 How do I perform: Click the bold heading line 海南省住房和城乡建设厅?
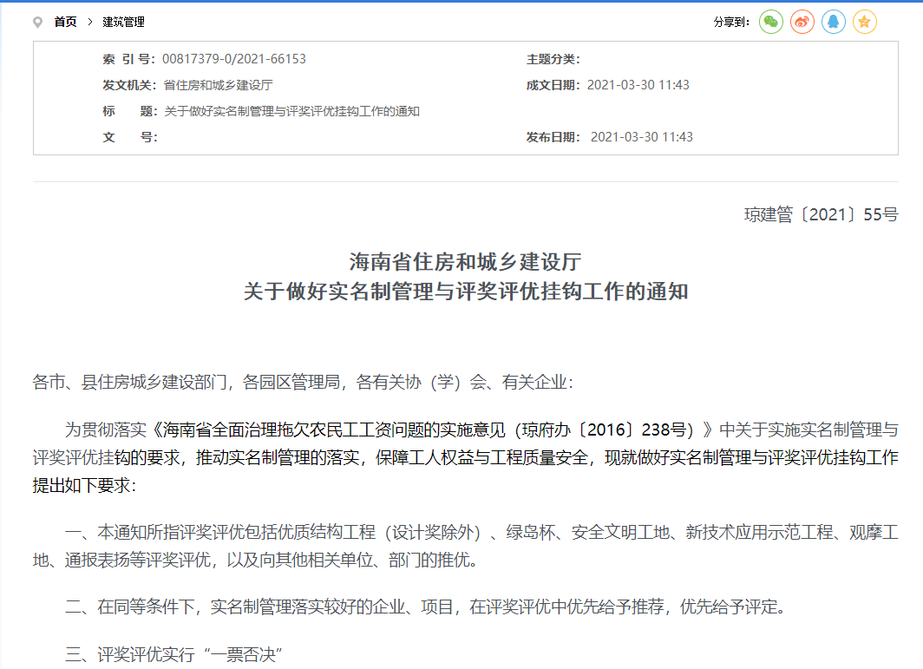click(465, 261)
